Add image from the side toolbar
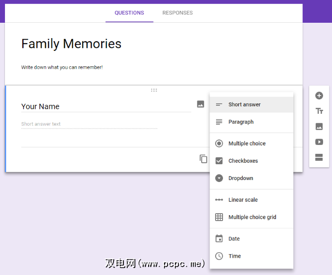This screenshot has height=275, width=332. (319, 127)
